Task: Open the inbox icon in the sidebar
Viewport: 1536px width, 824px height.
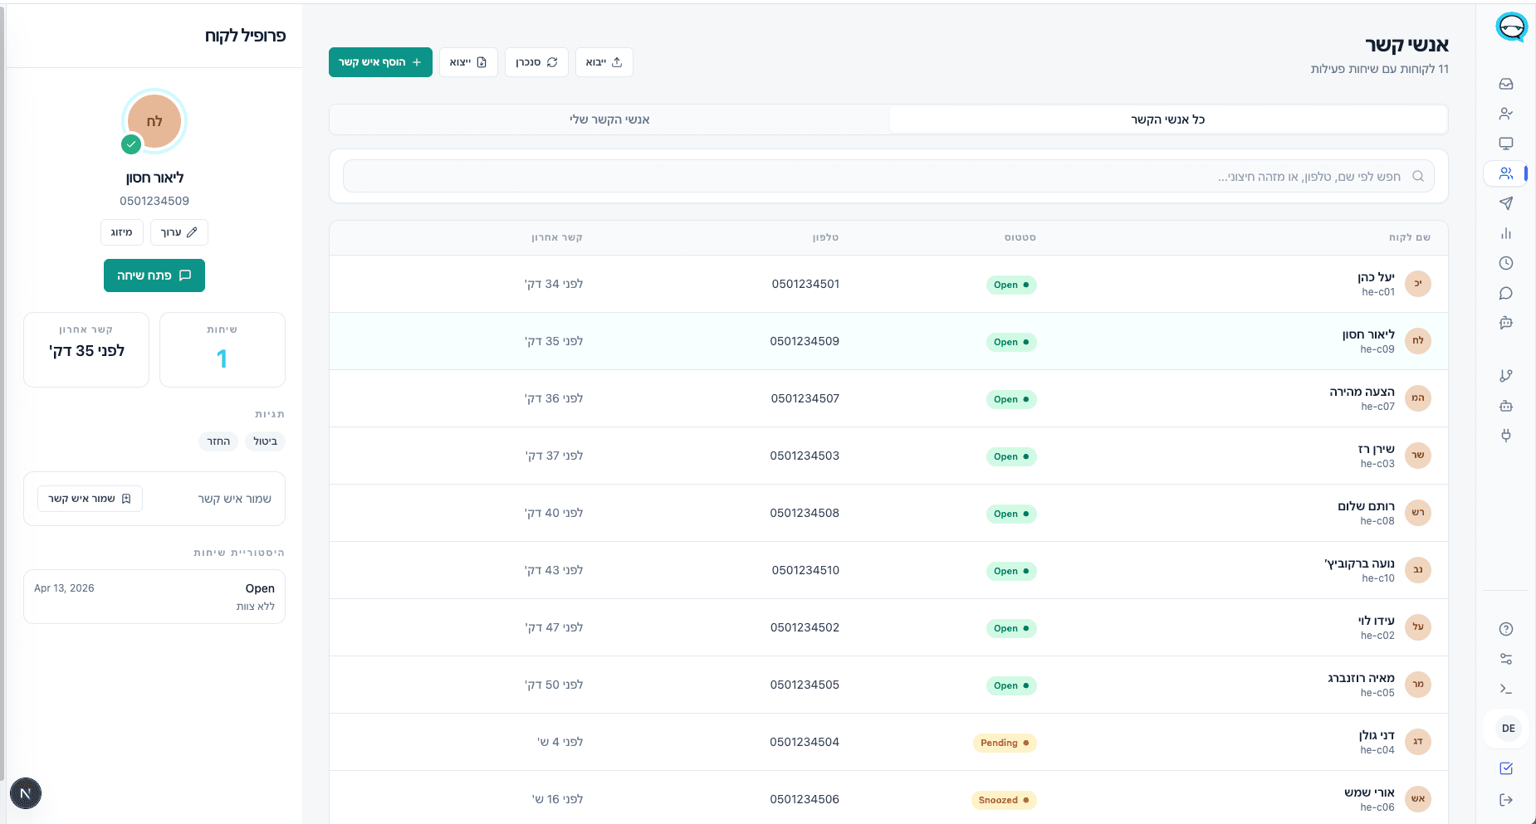Action: point(1506,83)
